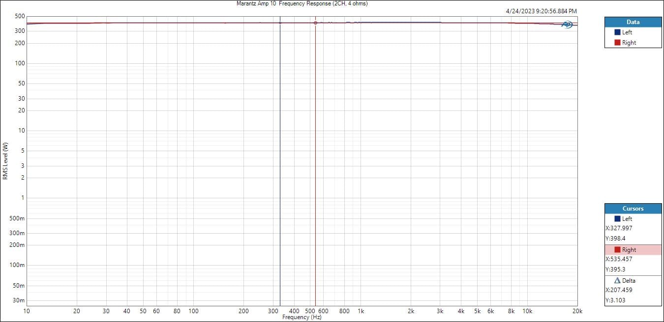This screenshot has height=322, width=664.
Task: Grab the red Right cursor marker on trace
Action: 315,23
